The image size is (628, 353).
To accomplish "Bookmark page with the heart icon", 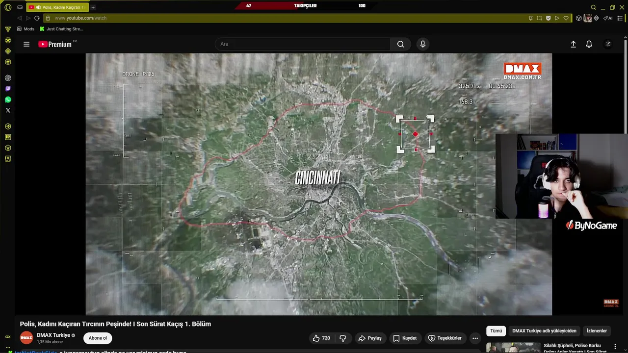I will click(566, 18).
